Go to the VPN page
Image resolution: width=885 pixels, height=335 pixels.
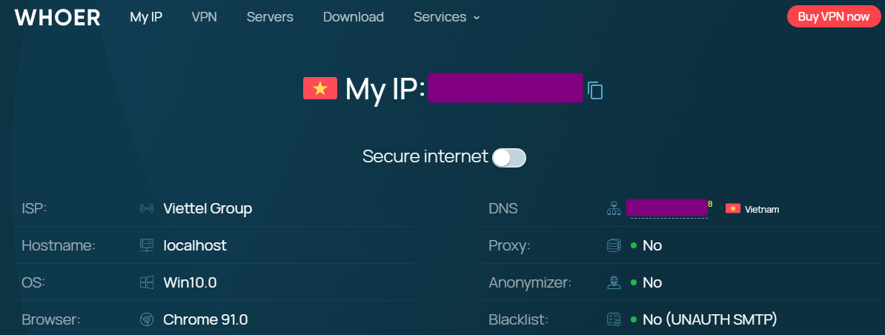coord(204,17)
